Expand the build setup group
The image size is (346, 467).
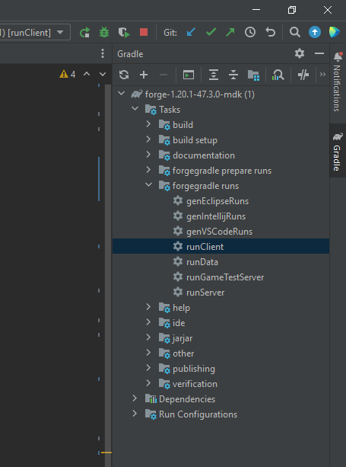pos(148,139)
